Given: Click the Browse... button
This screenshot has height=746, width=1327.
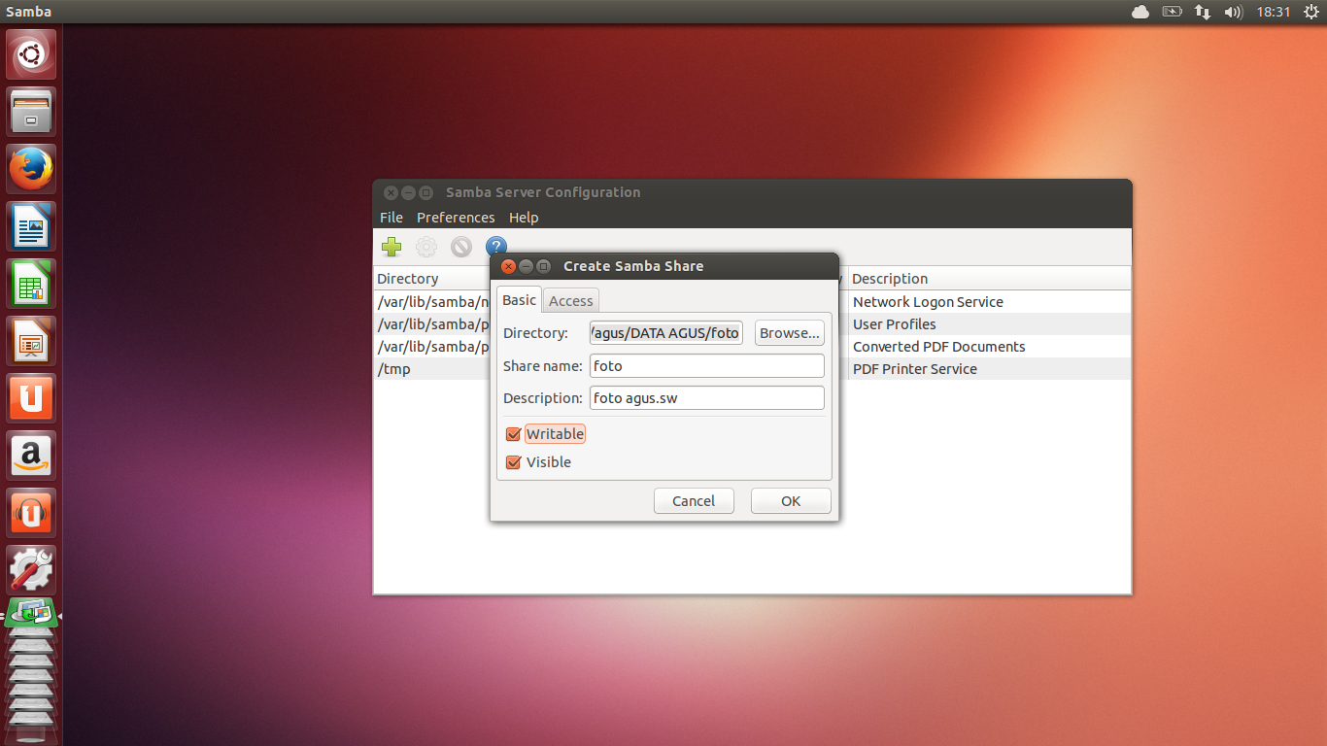Looking at the screenshot, I should pos(790,333).
